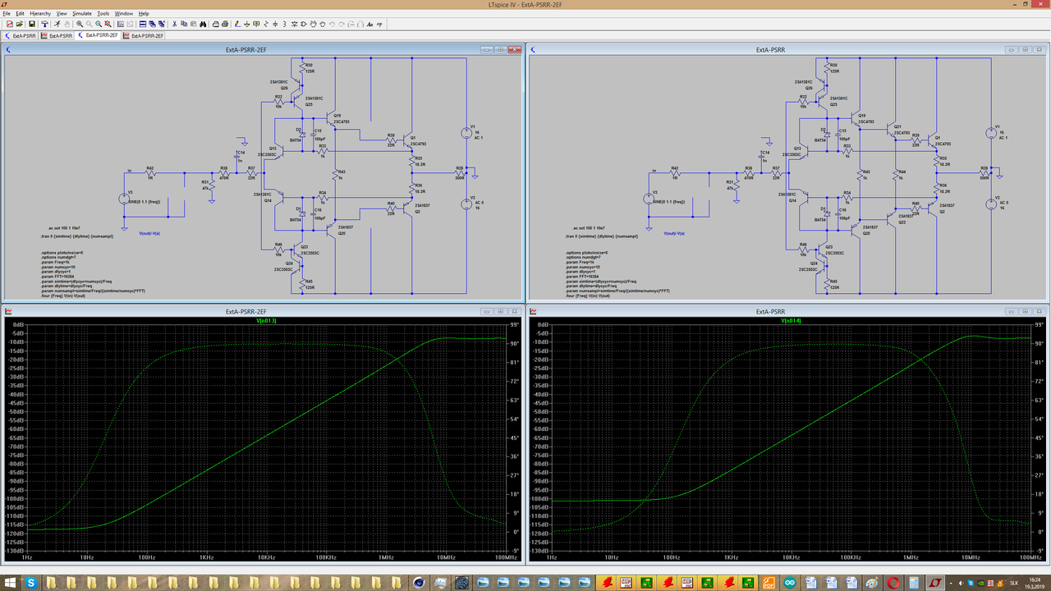Image resolution: width=1051 pixels, height=591 pixels.
Task: Click the V(n014) trace label
Action: pyautogui.click(x=791, y=320)
